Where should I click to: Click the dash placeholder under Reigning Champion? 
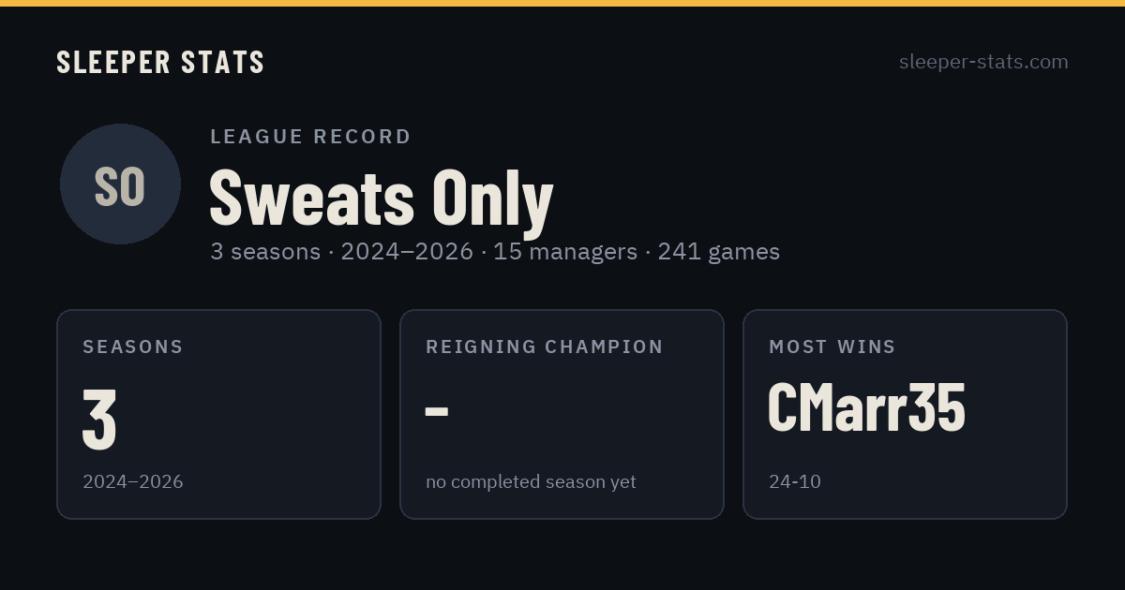coord(437,411)
